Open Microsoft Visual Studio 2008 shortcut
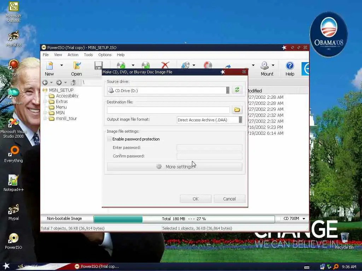Image resolution: width=362 pixels, height=271 pixels. [x=13, y=128]
